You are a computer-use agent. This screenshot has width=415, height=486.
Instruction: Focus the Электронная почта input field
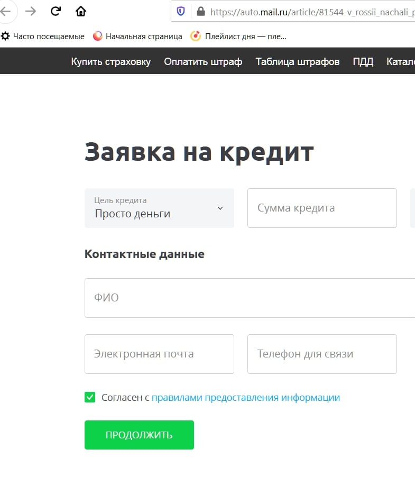[159, 354]
